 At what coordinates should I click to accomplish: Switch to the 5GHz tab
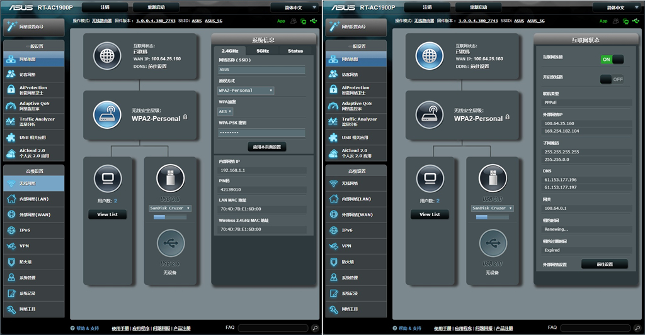263,51
